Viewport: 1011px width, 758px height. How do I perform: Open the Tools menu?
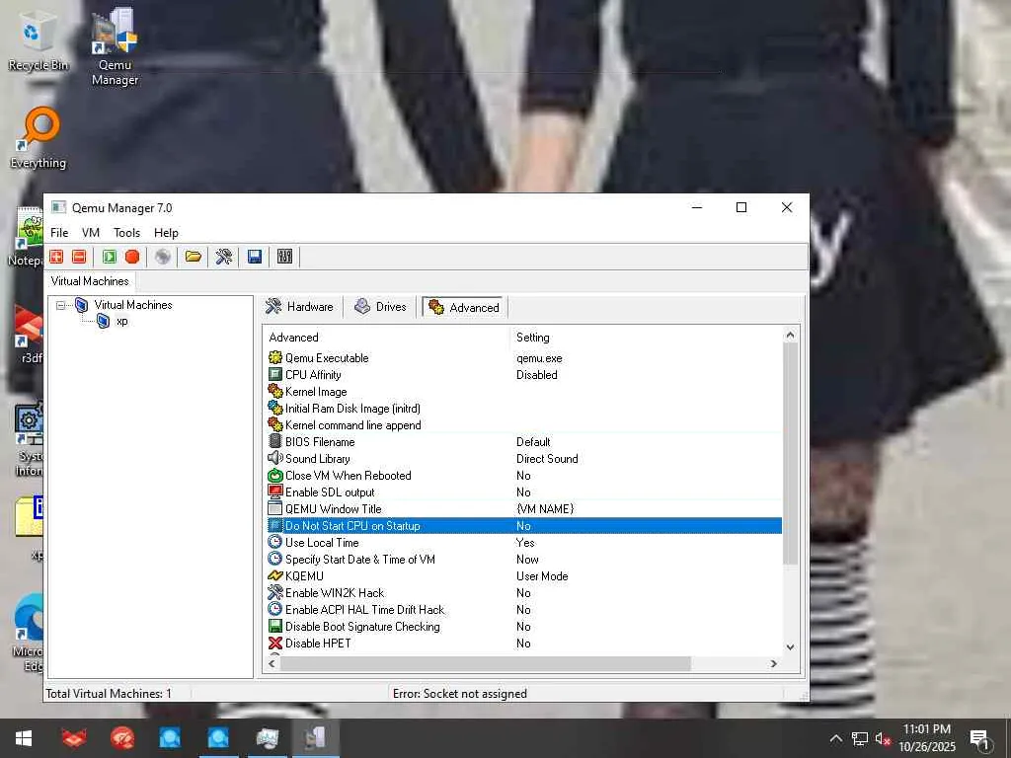click(127, 233)
